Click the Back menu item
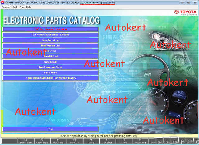Screen dimensions: 199x145 [15, 7]
